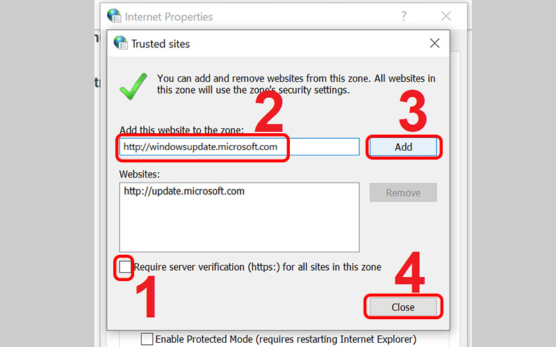Click the Trusted sites dialog title text

(161, 44)
